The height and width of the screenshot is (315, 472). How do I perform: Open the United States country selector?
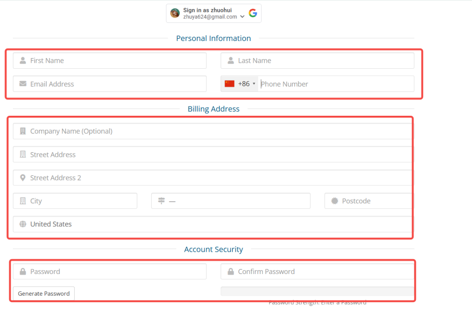212,224
